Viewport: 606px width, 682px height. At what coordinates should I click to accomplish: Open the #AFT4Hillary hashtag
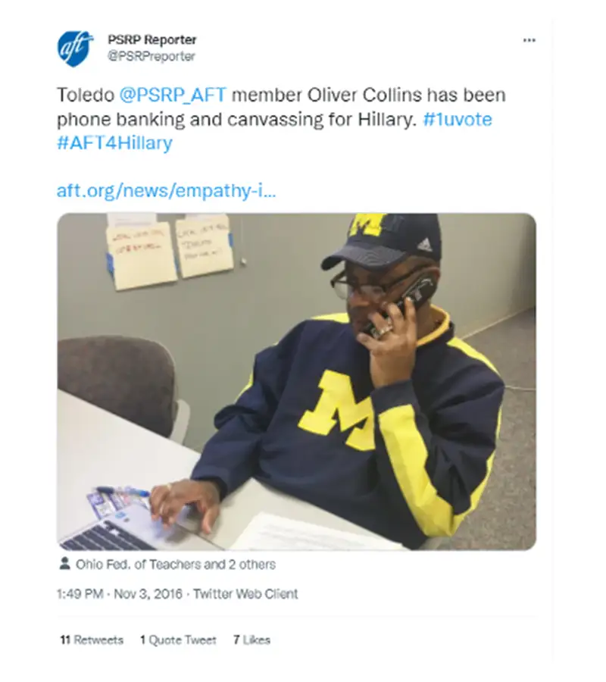pyautogui.click(x=114, y=143)
